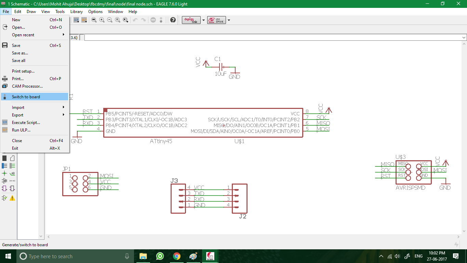467x263 pixels.
Task: Open the Errors warning triangle tool
Action: [12, 198]
